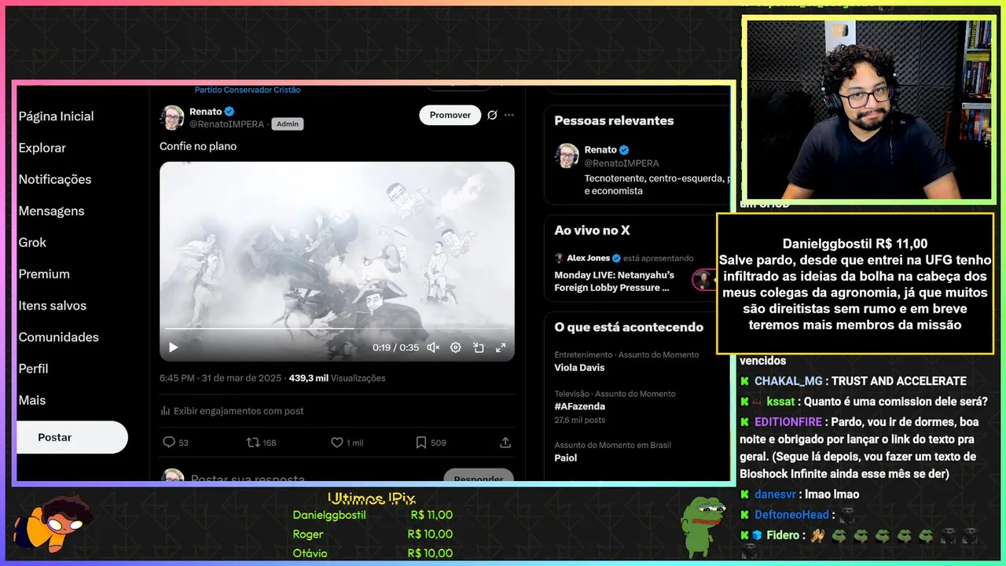This screenshot has height=566, width=1006.
Task: Open Itens salvos in the sidebar
Action: (x=53, y=305)
